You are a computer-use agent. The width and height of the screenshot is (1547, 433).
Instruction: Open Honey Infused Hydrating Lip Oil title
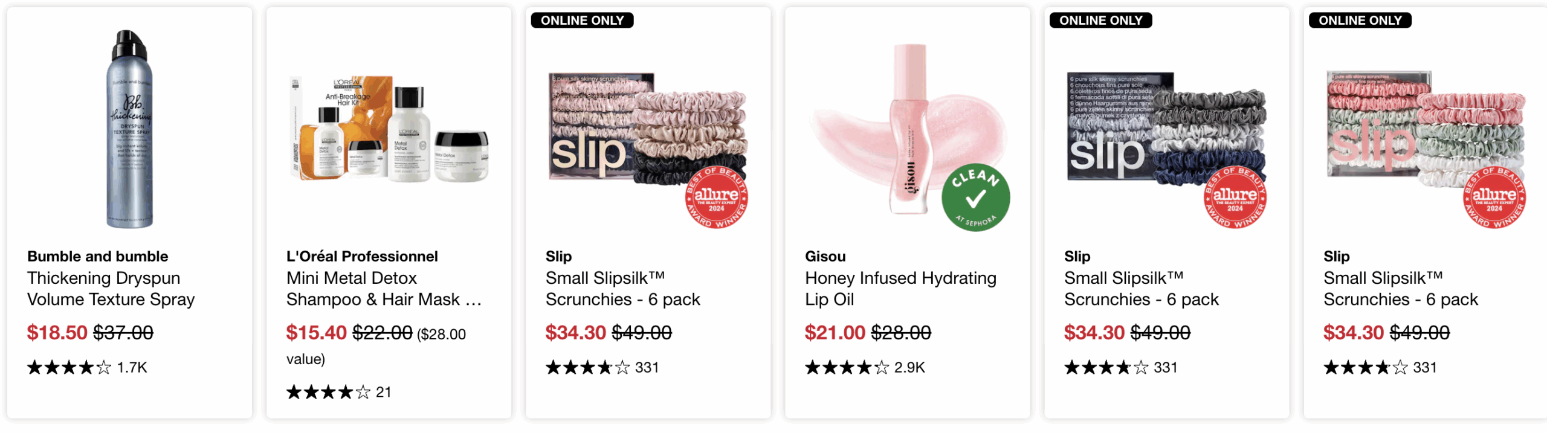(900, 289)
